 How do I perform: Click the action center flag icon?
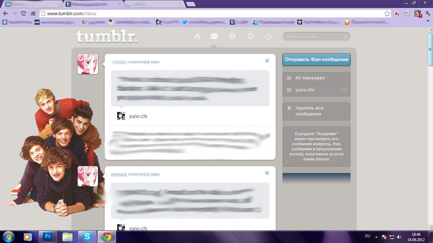[384, 237]
